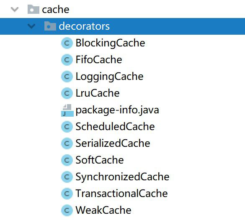
Task: Collapse the cache folder chevron
Action: click(15, 10)
